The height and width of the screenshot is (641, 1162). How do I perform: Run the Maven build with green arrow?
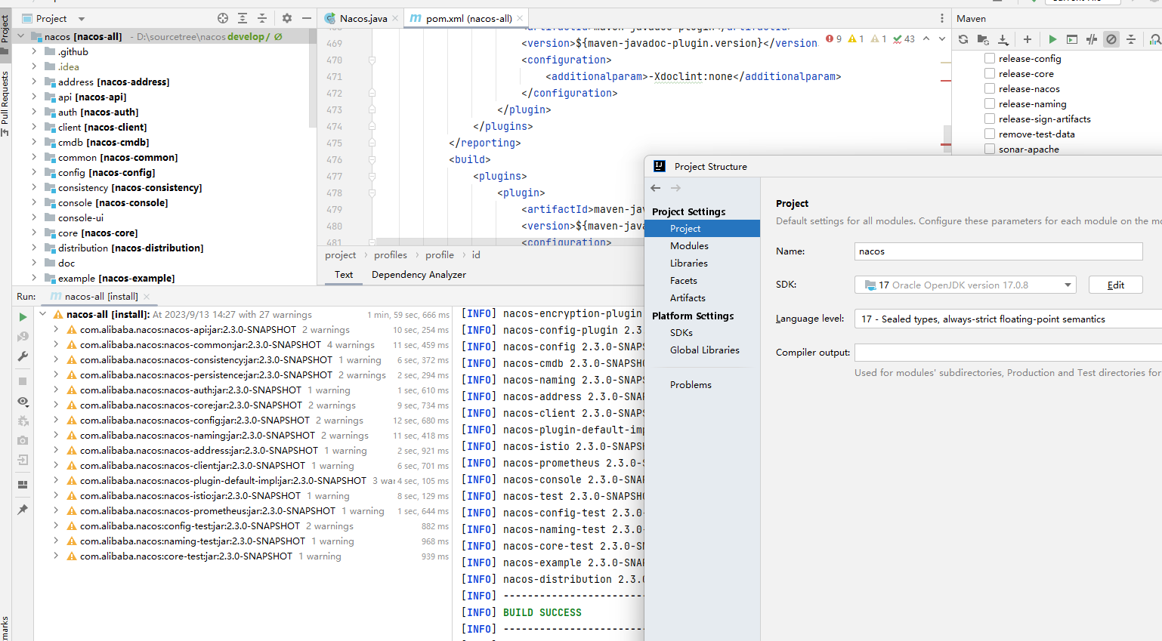pyautogui.click(x=1052, y=39)
